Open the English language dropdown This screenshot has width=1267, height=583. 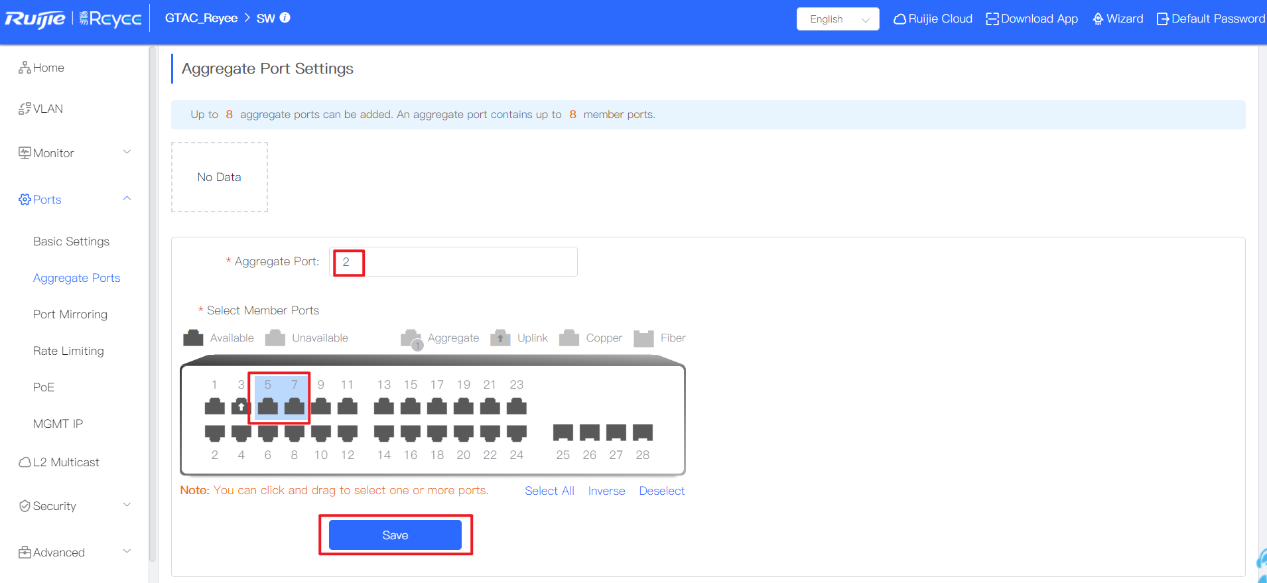point(838,19)
